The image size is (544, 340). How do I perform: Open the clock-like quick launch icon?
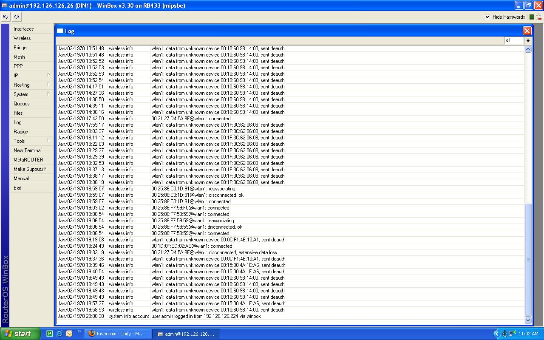pyautogui.click(x=69, y=334)
